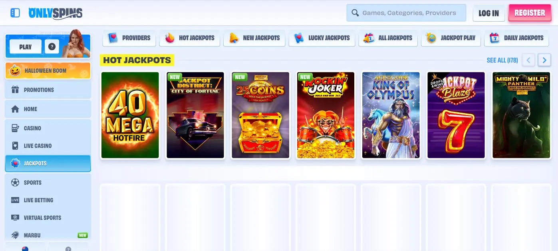Viewport: 558px width, 251px height.
Task: Click the Promotions gift icon
Action: point(15,90)
